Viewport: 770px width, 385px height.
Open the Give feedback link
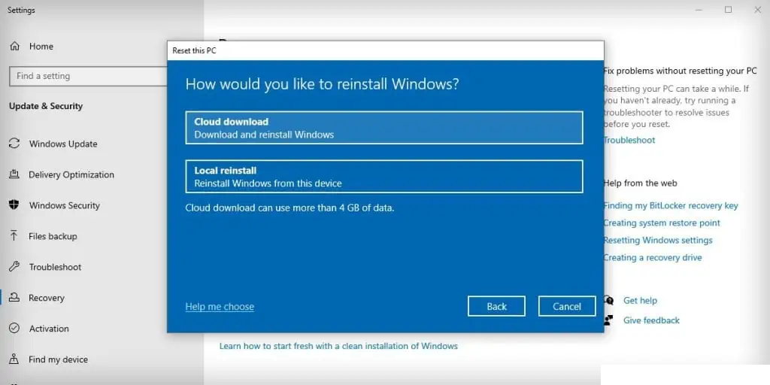pyautogui.click(x=651, y=320)
